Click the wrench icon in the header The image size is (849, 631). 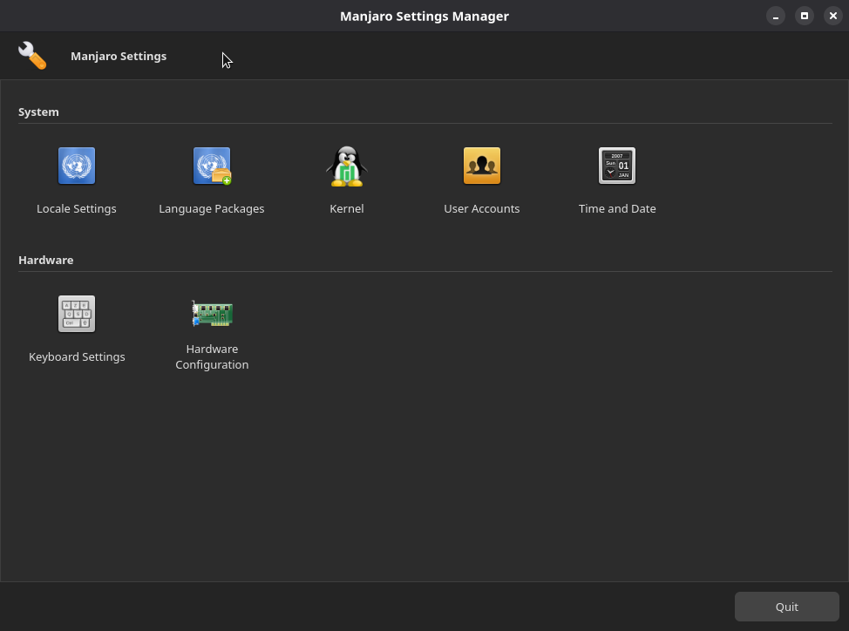pos(32,56)
